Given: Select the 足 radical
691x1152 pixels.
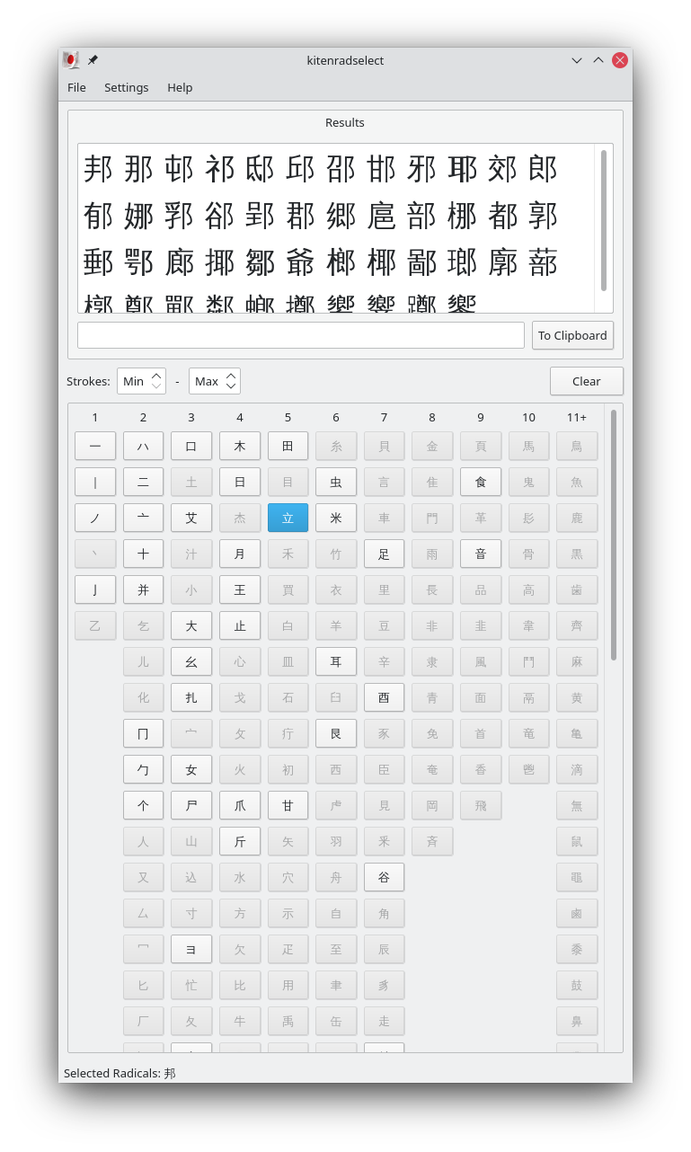Looking at the screenshot, I should 384,554.
